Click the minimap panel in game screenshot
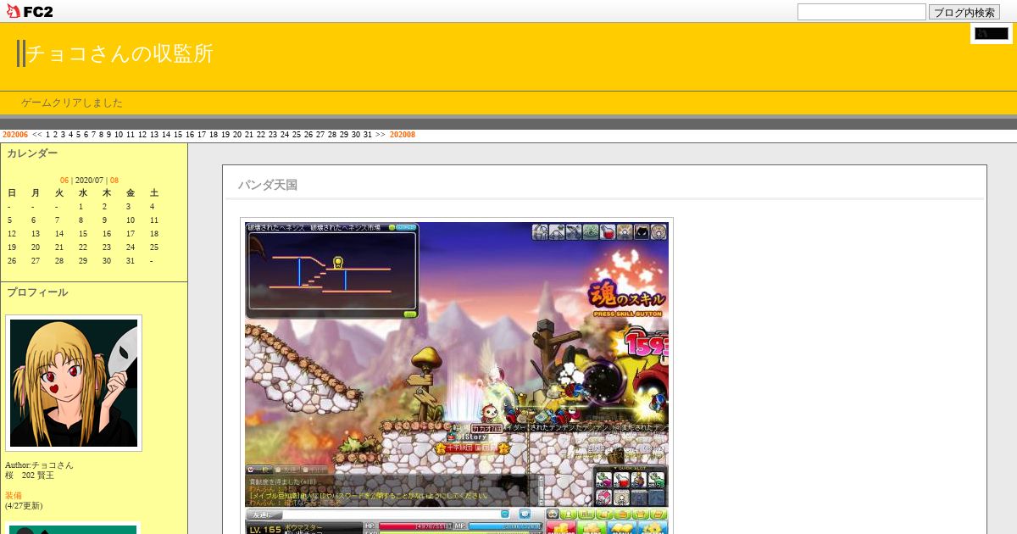The height and width of the screenshot is (534, 1017). point(331,270)
